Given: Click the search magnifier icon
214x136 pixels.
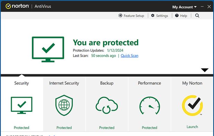Looking at the screenshot, I should point(197,16).
